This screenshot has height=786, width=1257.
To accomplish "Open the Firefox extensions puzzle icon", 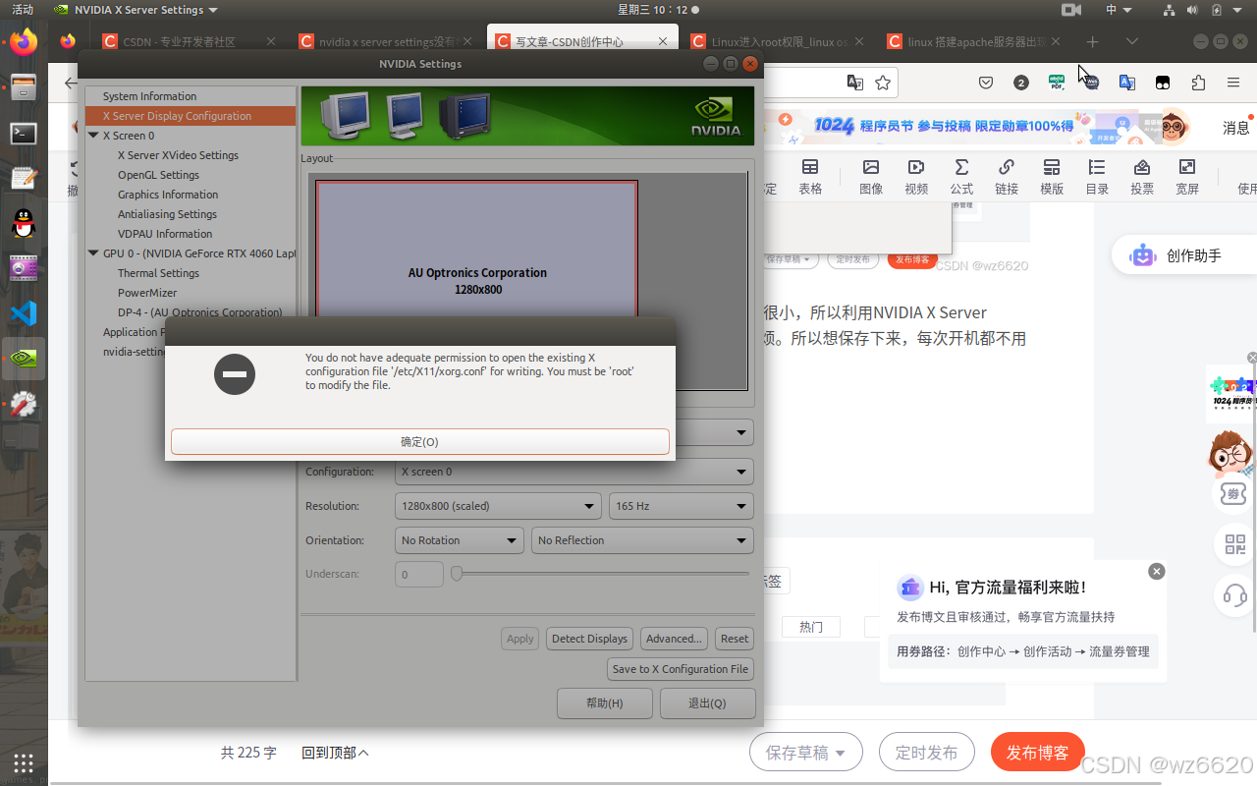I will pyautogui.click(x=1198, y=84).
